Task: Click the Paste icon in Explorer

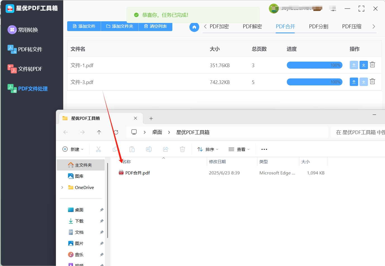Action: tap(132, 149)
